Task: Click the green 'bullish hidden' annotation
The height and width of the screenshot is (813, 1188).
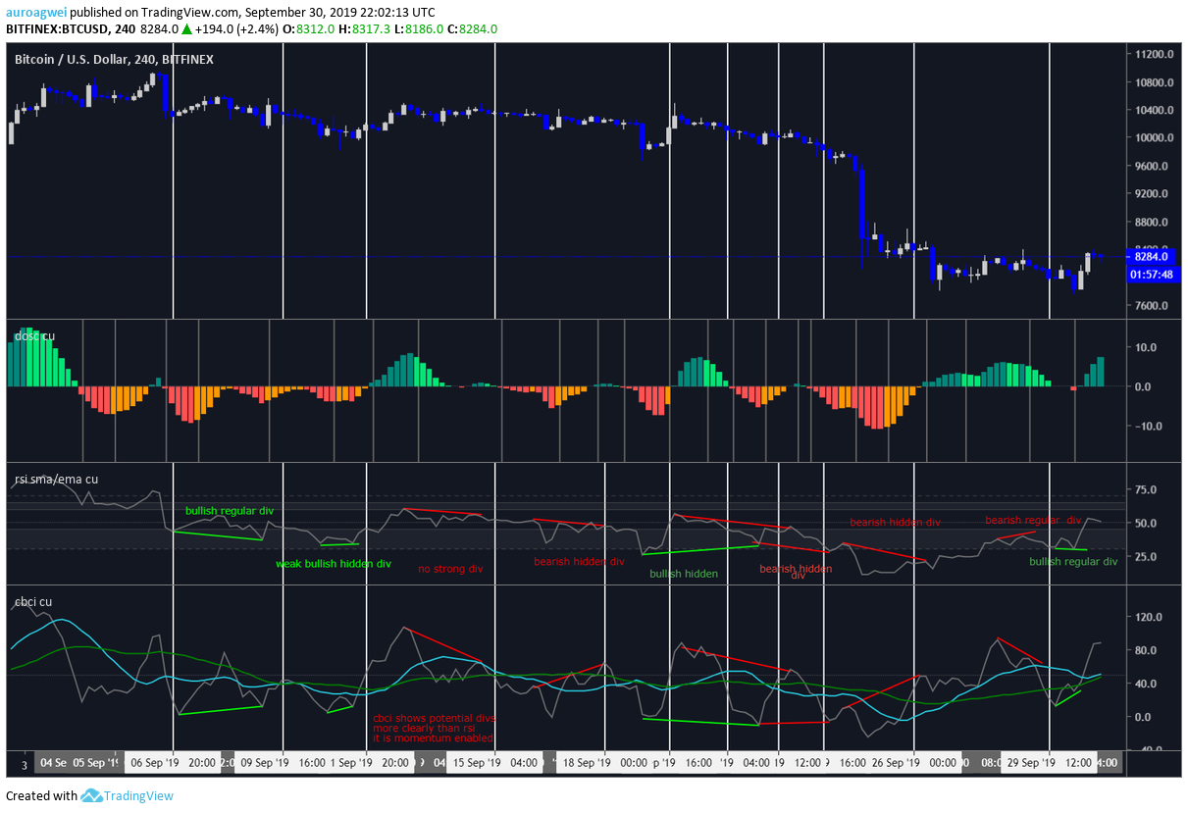Action: point(684,574)
